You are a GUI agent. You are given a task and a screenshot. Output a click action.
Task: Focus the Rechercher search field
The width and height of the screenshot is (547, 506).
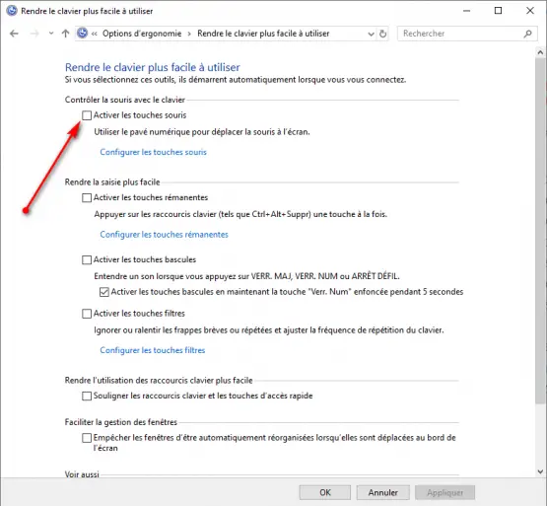[460, 34]
